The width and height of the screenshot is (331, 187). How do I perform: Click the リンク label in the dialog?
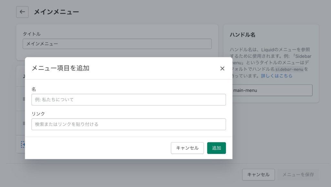[x=38, y=114]
